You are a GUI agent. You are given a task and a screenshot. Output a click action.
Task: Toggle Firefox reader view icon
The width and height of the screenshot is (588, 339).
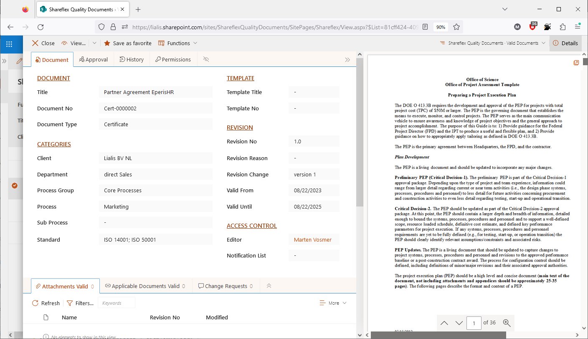[425, 27]
